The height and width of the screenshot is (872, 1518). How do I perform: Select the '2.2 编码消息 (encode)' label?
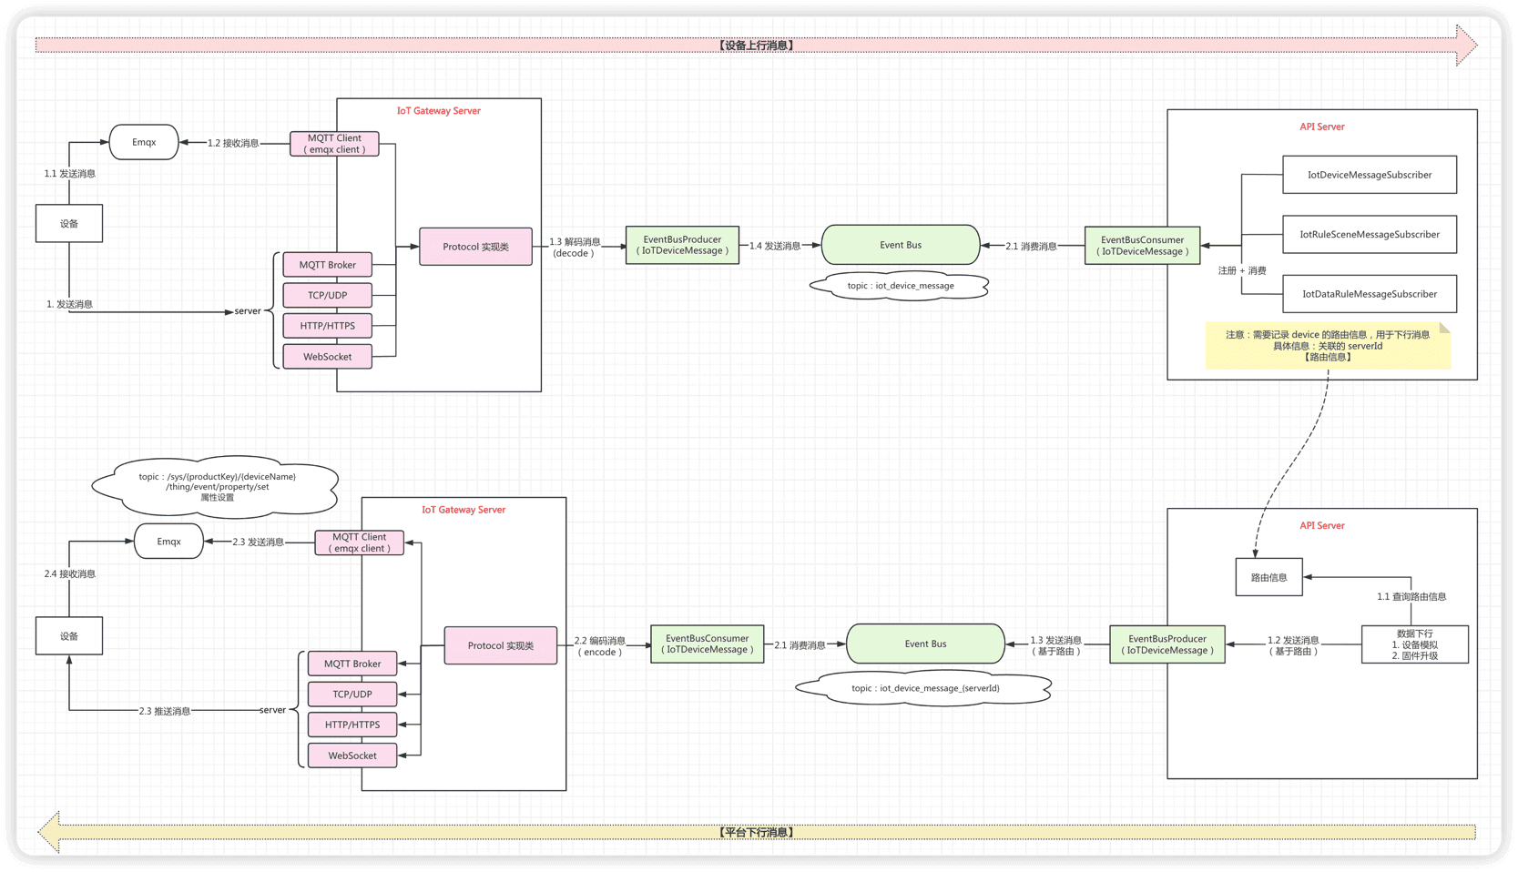point(599,646)
